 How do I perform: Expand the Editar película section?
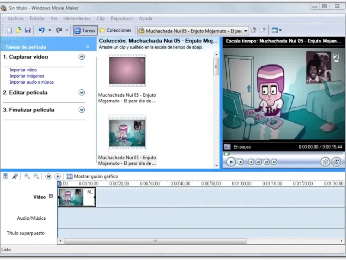(x=82, y=92)
